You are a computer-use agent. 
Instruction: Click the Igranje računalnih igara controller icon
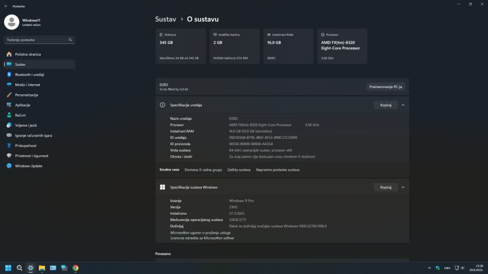[9, 136]
